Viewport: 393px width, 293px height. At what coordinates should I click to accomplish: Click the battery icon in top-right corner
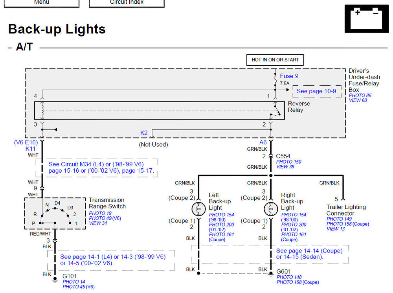[366, 19]
